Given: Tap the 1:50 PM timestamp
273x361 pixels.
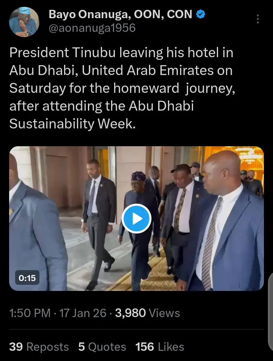Looking at the screenshot, I should coord(30,313).
